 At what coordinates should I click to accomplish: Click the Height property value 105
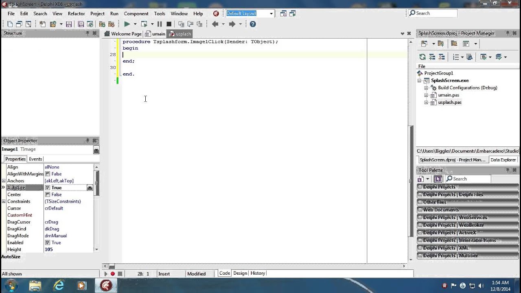(49, 249)
